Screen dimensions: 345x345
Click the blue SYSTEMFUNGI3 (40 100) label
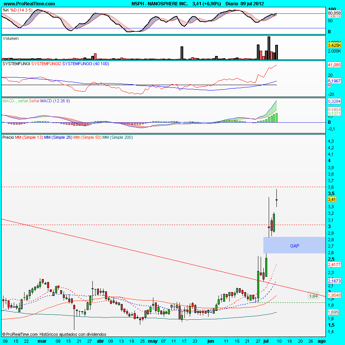pos(85,64)
